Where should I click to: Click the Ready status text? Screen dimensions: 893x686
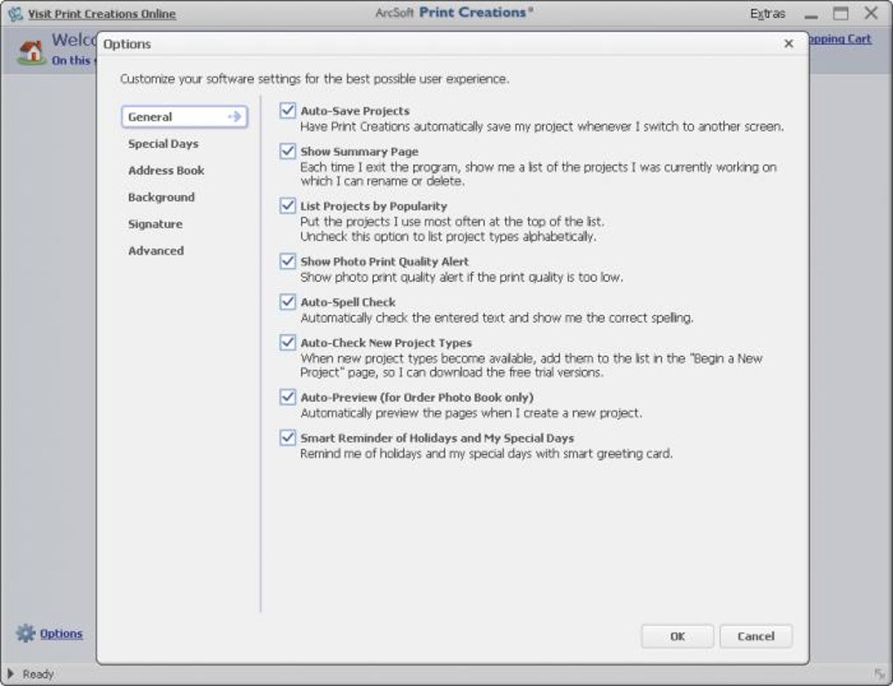pos(39,674)
